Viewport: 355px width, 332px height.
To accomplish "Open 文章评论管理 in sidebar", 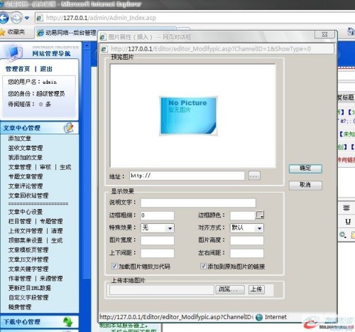I will coord(26,186).
